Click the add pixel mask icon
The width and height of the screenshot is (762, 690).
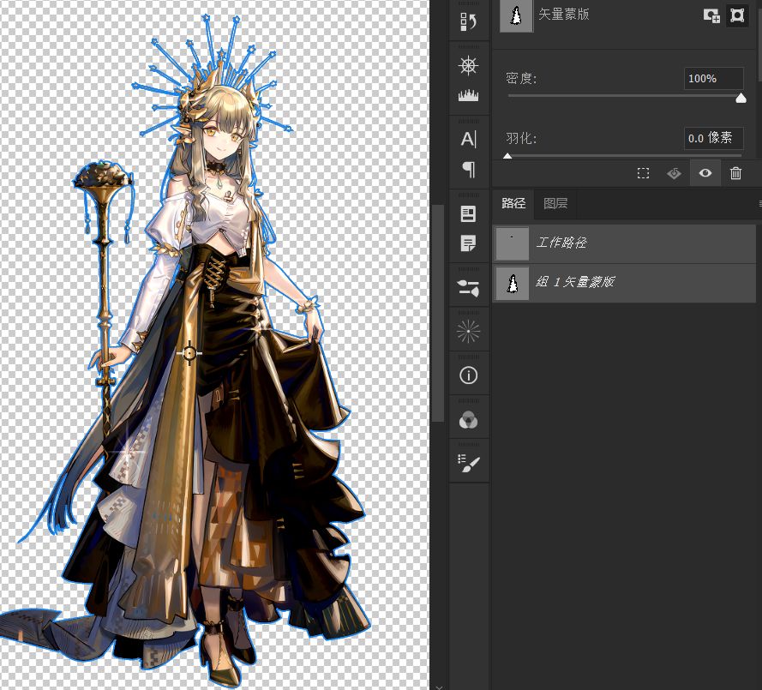click(711, 15)
